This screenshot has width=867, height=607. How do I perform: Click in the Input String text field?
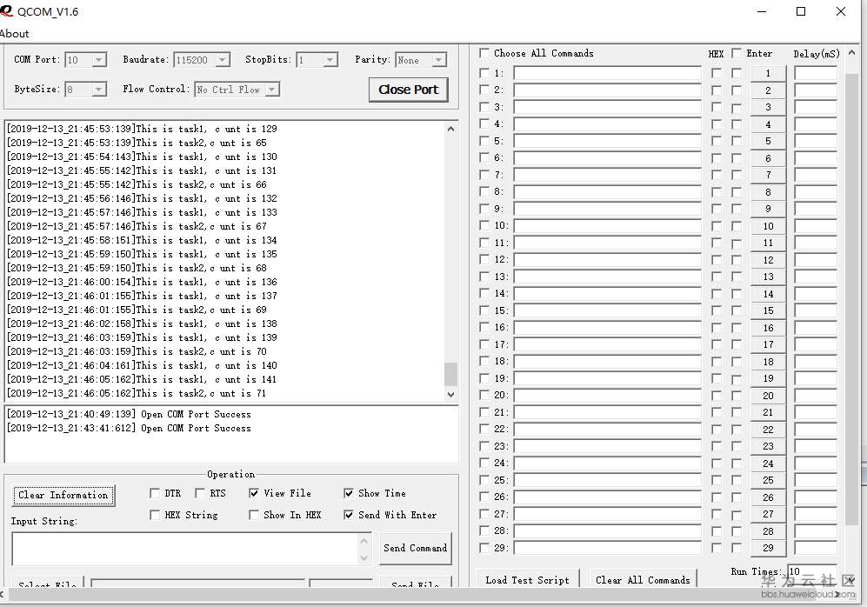coord(185,549)
